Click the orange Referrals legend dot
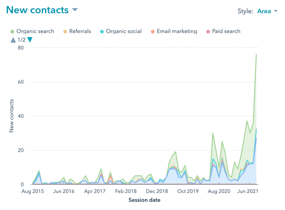The height and width of the screenshot is (210, 285). click(x=65, y=32)
